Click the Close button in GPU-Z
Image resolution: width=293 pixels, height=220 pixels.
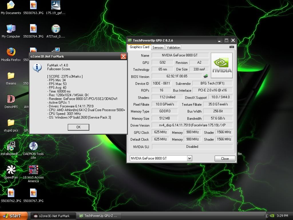[x=225, y=159]
